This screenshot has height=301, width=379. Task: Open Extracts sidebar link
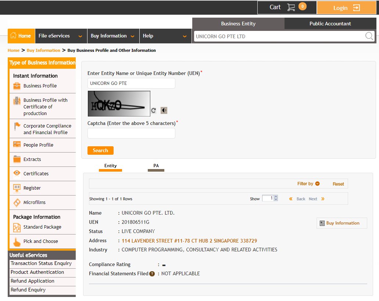click(x=32, y=159)
